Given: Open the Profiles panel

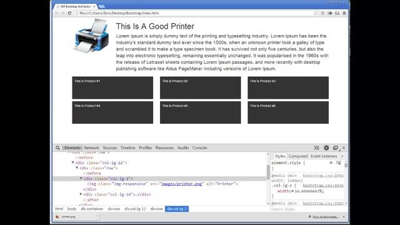Looking at the screenshot, I should pyautogui.click(x=146, y=147).
